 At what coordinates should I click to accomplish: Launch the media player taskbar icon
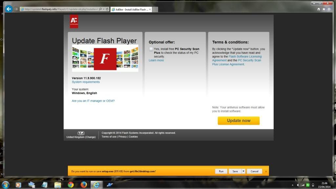[x=18, y=185]
